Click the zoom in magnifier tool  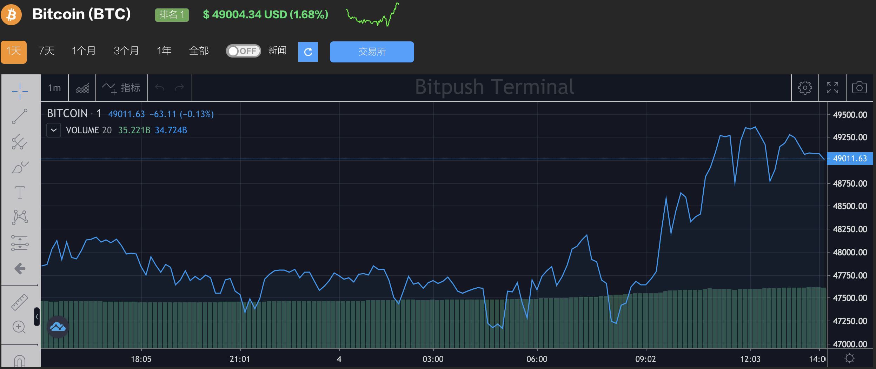[x=19, y=327]
